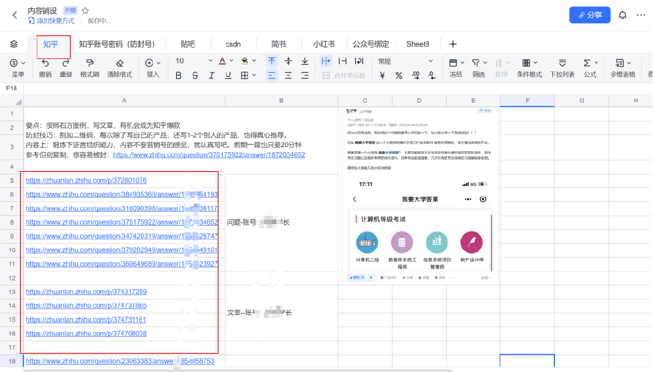The height and width of the screenshot is (372, 653).
Task: Open link zhuanlan.zhihu.com/p/374737865
Action: click(86, 306)
